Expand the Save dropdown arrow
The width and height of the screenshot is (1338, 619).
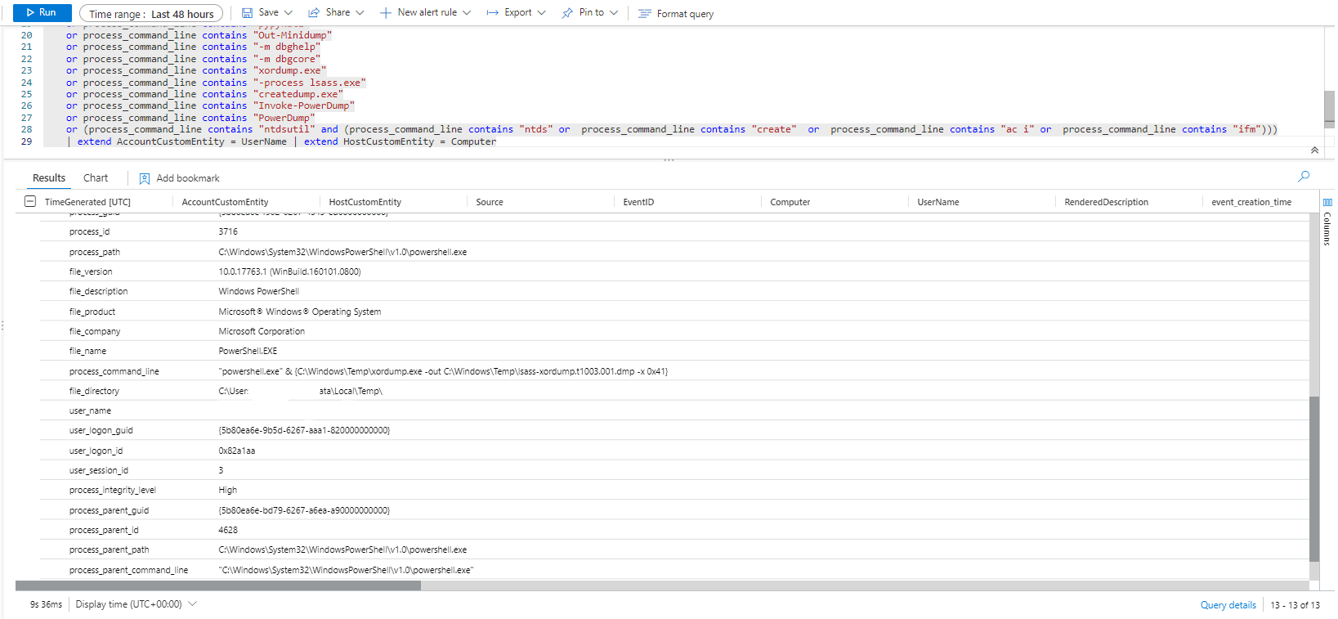tap(289, 13)
